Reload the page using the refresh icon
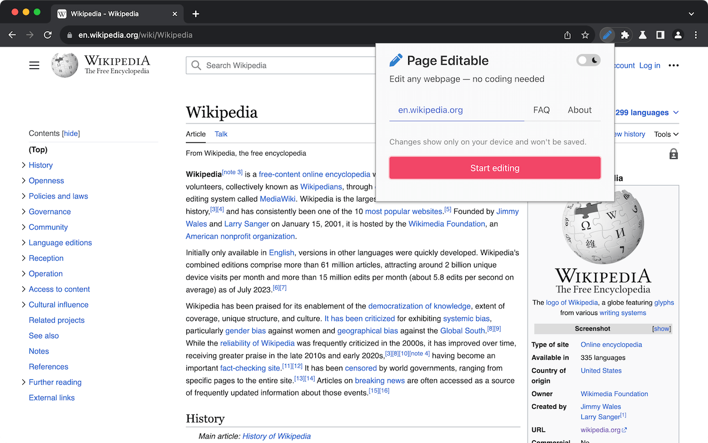The image size is (708, 443). 48,34
